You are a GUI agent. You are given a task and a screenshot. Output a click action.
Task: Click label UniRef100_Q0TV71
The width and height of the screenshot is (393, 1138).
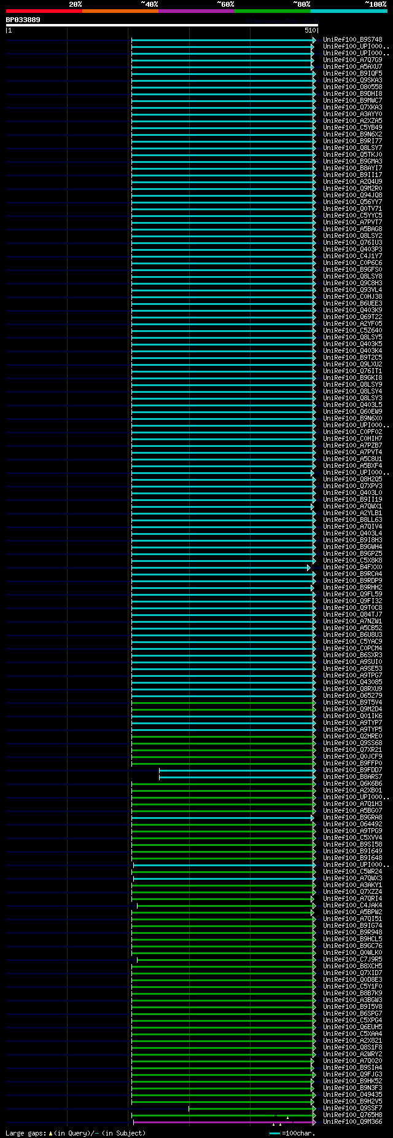coord(352,209)
